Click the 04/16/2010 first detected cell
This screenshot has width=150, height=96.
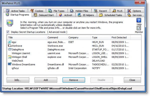click(x=120, y=46)
